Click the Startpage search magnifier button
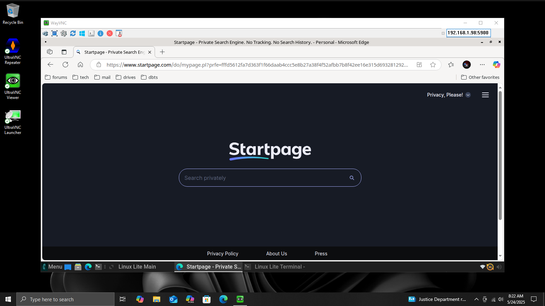The image size is (545, 306). 352,178
